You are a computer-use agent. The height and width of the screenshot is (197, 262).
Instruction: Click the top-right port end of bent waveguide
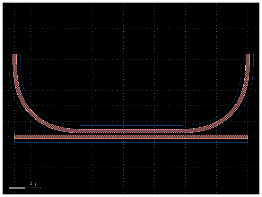(248, 54)
